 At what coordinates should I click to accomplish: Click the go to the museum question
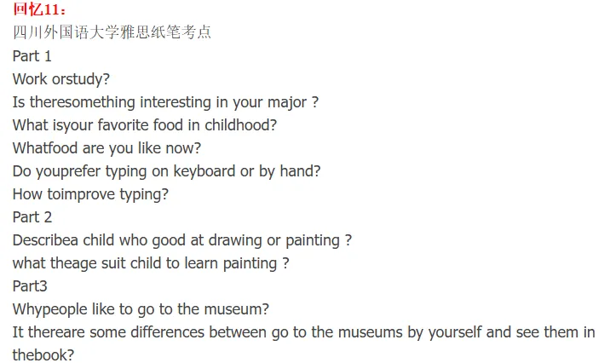click(x=141, y=309)
